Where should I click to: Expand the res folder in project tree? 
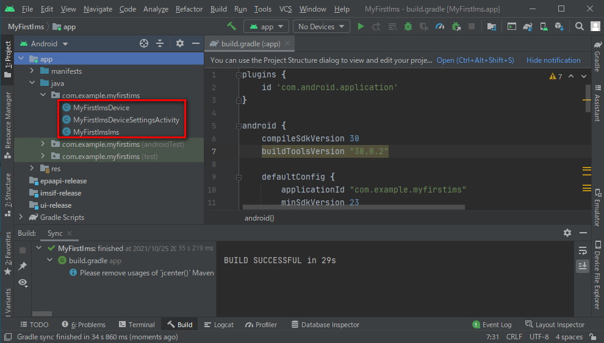pos(32,169)
